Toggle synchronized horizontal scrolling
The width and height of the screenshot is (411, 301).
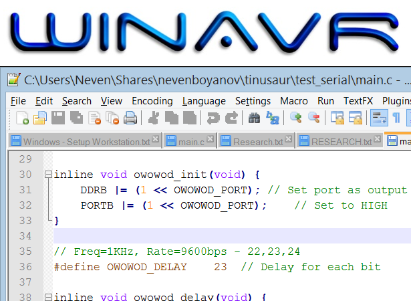[x=356, y=118]
